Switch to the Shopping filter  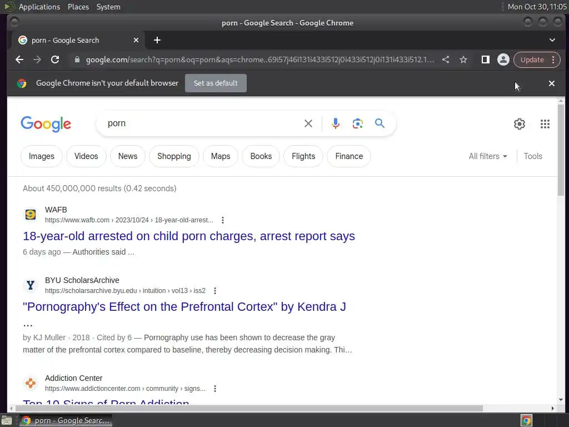click(x=174, y=156)
